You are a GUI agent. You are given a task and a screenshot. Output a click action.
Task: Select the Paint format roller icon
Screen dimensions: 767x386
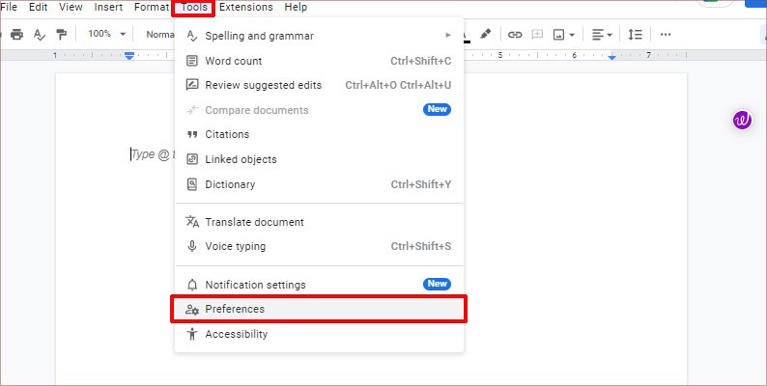61,34
